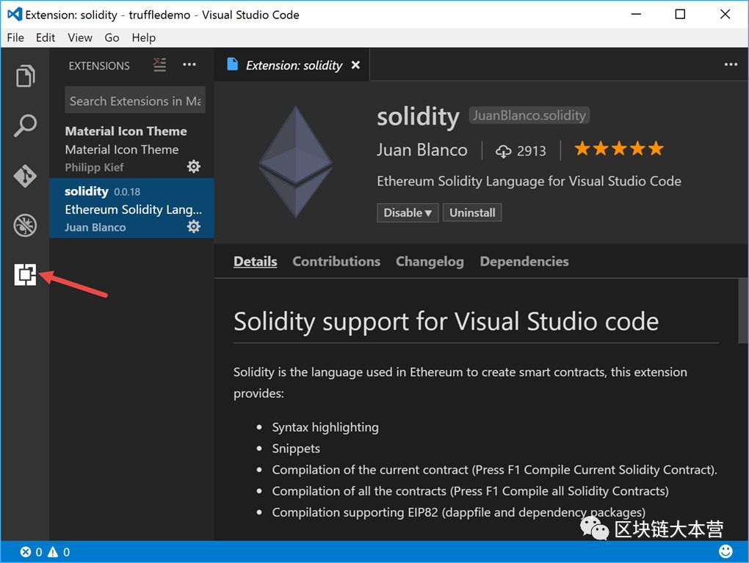Click 'Compilation supporting EIP82' bullet
Image resolution: width=749 pixels, height=563 pixels.
(458, 512)
